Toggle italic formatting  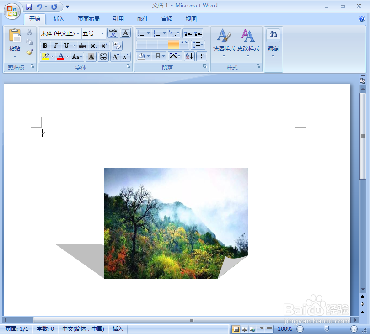[55, 46]
